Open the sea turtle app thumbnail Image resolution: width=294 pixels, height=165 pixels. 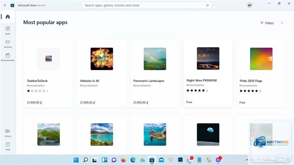pos(155,134)
